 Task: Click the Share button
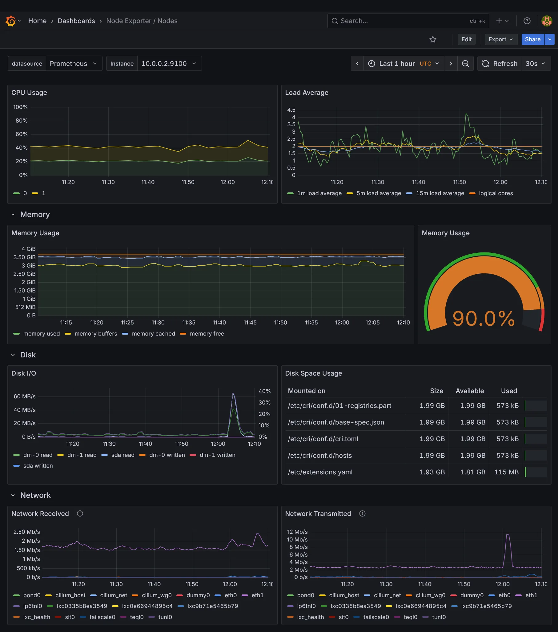(532, 39)
